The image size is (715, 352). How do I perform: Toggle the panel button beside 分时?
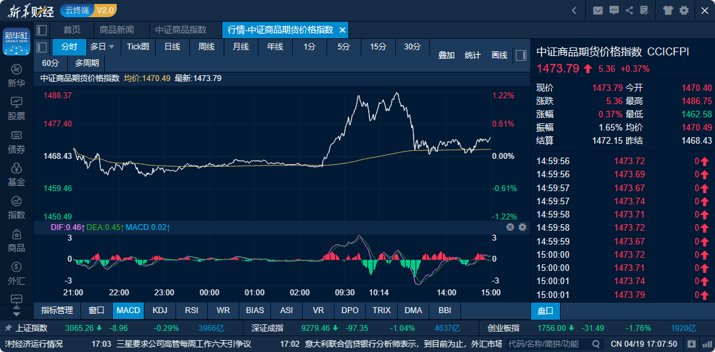[x=42, y=47]
